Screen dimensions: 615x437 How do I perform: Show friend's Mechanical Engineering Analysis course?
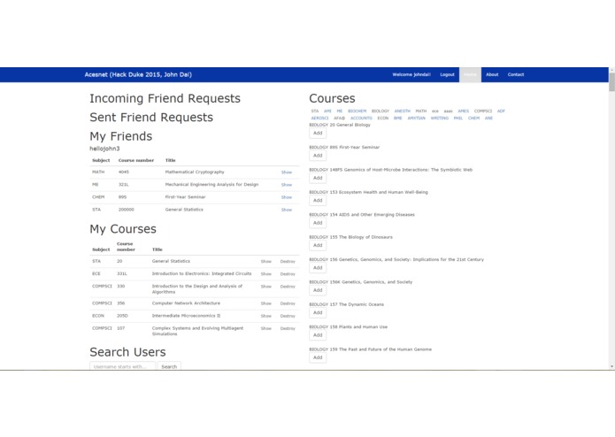click(287, 185)
